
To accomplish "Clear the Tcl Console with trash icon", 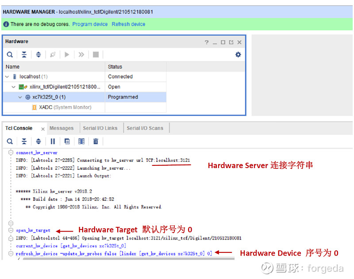I will 96,141.
